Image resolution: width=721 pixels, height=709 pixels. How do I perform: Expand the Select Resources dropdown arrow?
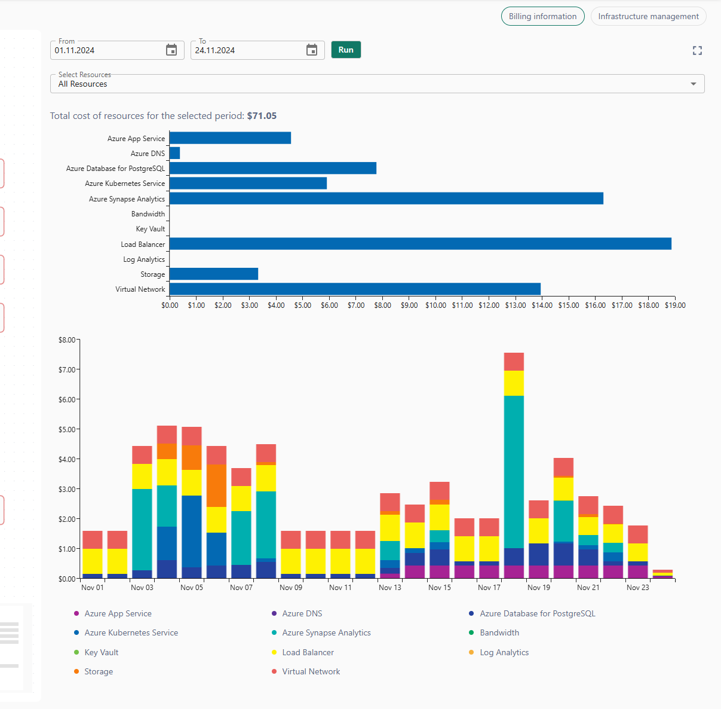point(694,84)
